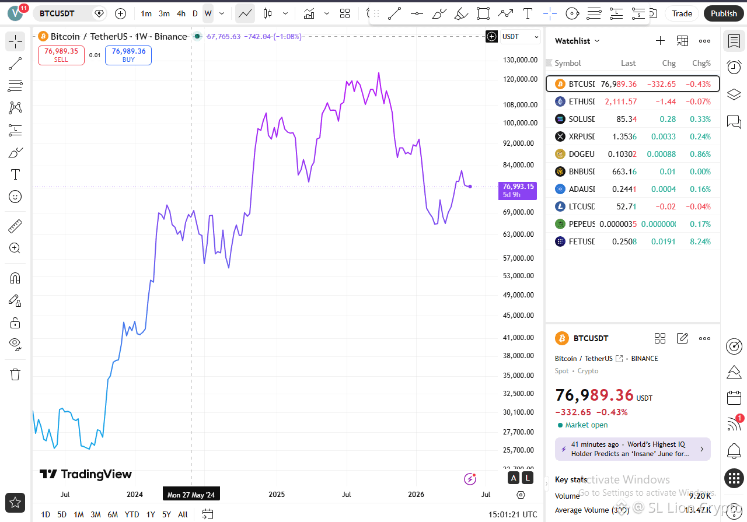
Task: Pick trend line in floating drawing toolbar
Action: pyautogui.click(x=395, y=13)
